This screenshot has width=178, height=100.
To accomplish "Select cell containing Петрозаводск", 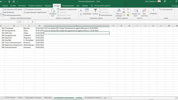I will pos(29,45).
